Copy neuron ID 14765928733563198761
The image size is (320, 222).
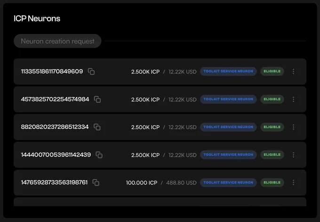click(96, 182)
